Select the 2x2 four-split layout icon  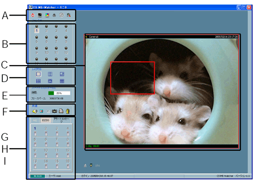tap(50, 74)
